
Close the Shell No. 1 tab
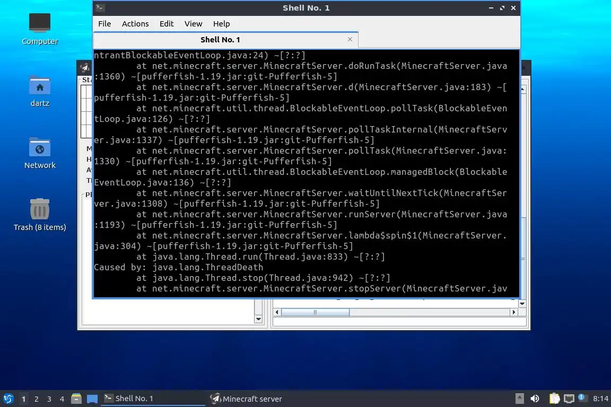coord(350,39)
